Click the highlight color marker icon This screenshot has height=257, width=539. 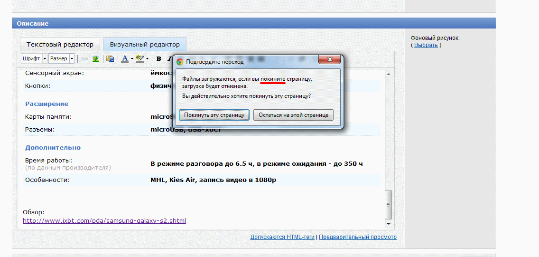(139, 59)
